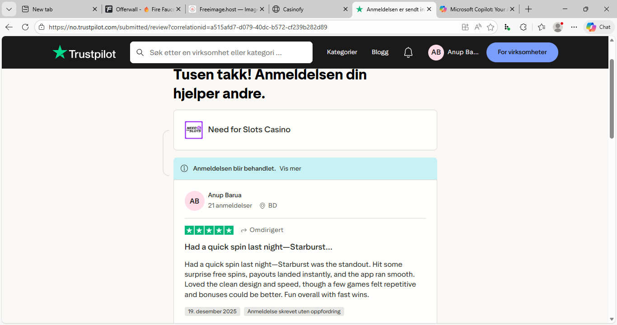Open the Settings and more menu
This screenshot has width=617, height=325.
pyautogui.click(x=574, y=27)
